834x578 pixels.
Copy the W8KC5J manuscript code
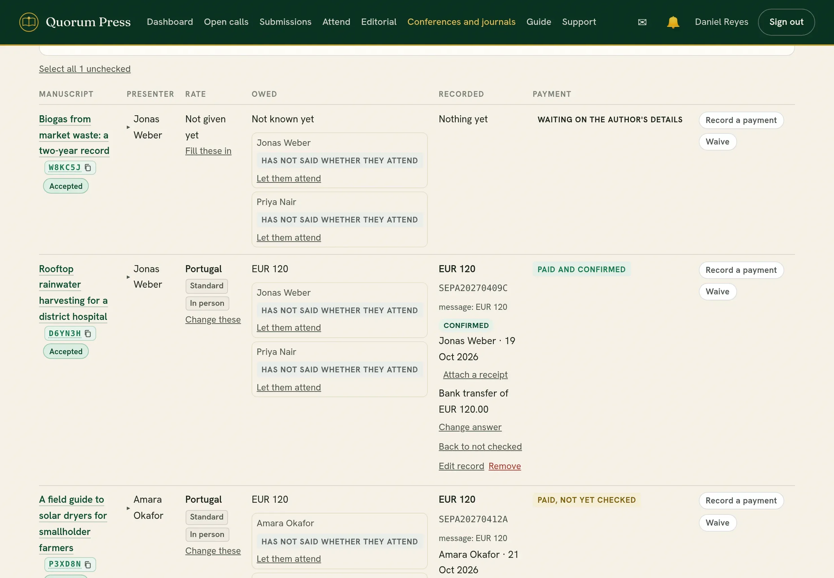click(x=88, y=168)
